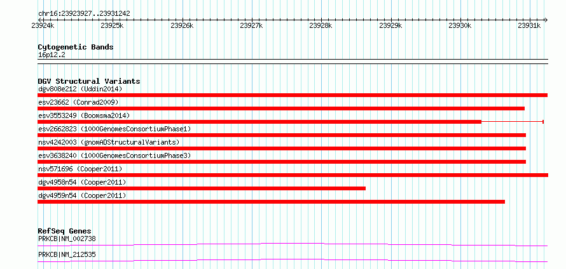This screenshot has height=269, width=566.
Task: Click the 'PRKCB|NM_002738' gene label
Action: click(x=67, y=239)
